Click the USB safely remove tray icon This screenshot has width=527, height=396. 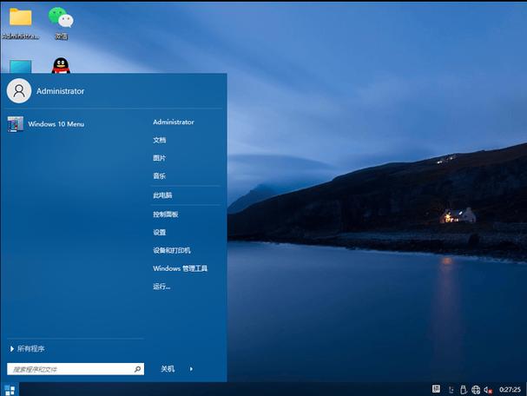pos(464,389)
